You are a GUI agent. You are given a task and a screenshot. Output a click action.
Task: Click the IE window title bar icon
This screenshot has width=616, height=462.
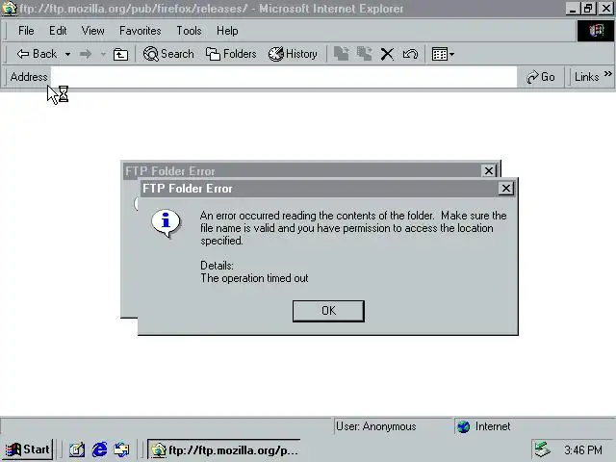pos(9,9)
